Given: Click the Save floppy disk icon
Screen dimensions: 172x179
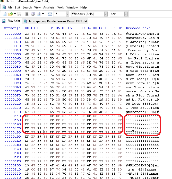Looking at the screenshot, I should click(20, 14).
